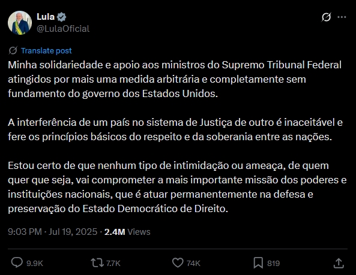Click the 819 bookmarks count
The width and height of the screenshot is (356, 275).
point(273,263)
